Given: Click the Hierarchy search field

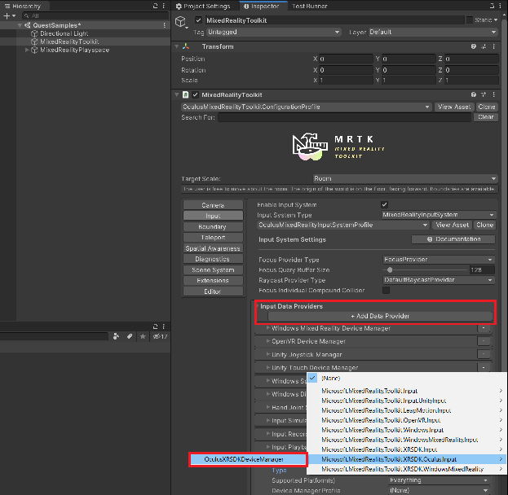Looking at the screenshot, I should coord(95,15).
